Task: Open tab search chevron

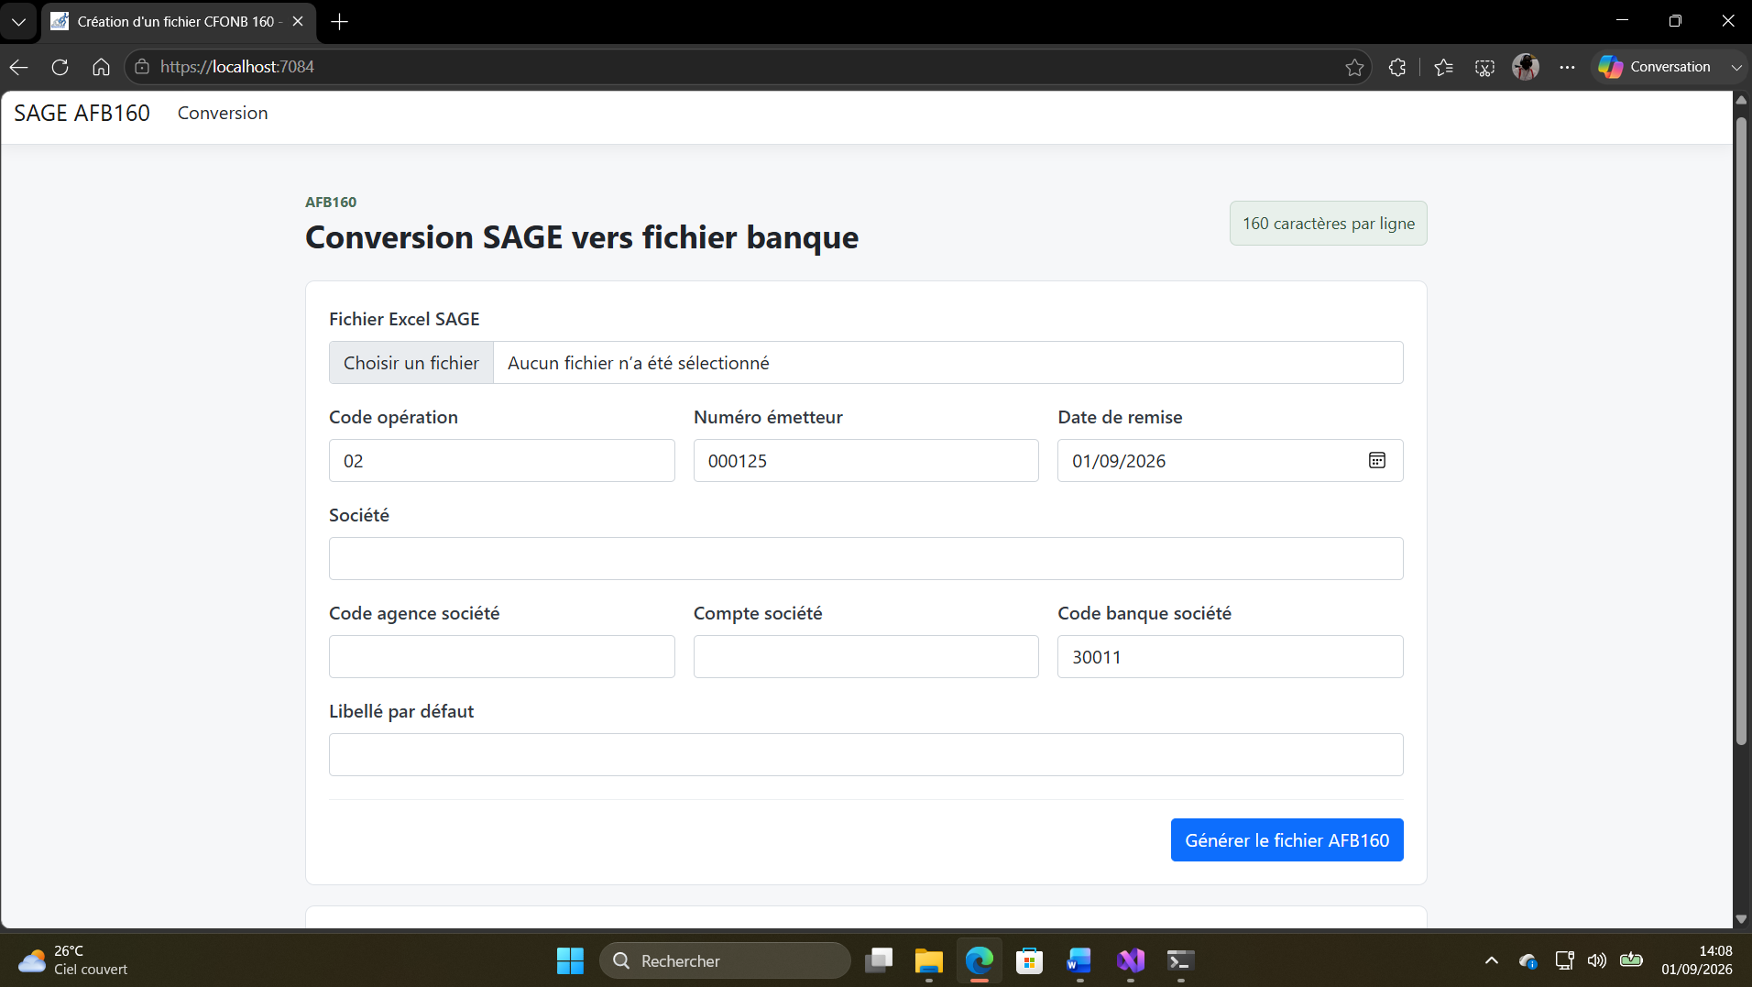Action: (x=18, y=21)
